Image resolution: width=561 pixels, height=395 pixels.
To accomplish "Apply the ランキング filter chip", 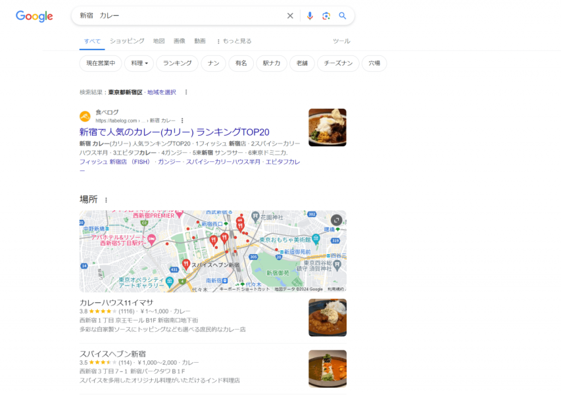I will 177,63.
